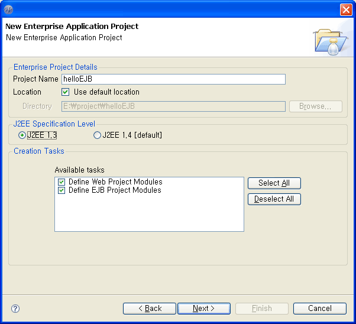Click the Deselect All button

tap(274, 199)
